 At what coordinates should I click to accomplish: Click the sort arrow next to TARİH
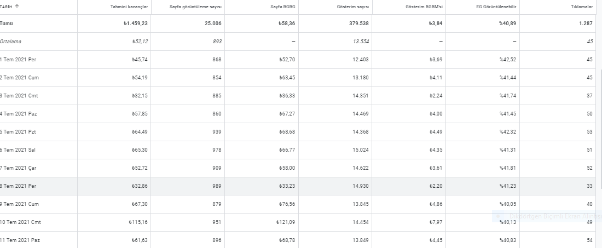click(17, 6)
